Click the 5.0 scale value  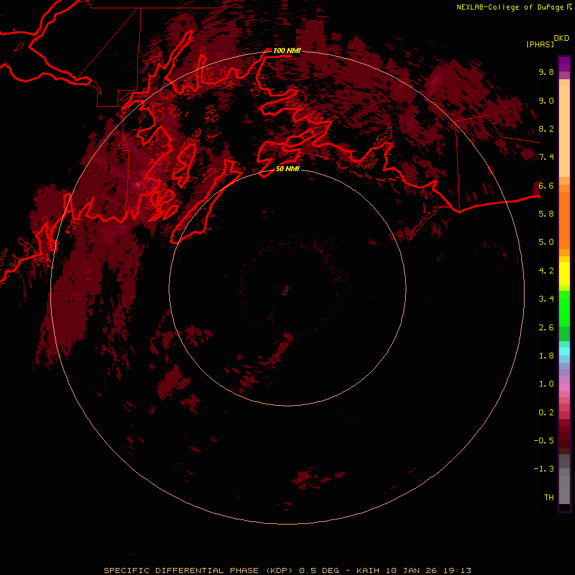[546, 242]
